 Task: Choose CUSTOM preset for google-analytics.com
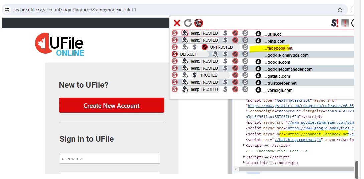pyautogui.click(x=245, y=54)
